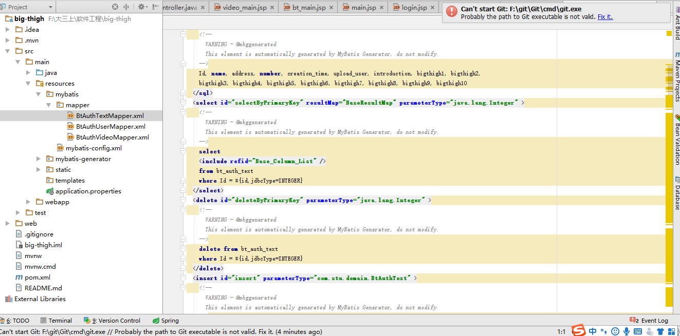The image size is (680, 336).
Task: Switch to the bt_main.jsp tab
Action: 308,8
